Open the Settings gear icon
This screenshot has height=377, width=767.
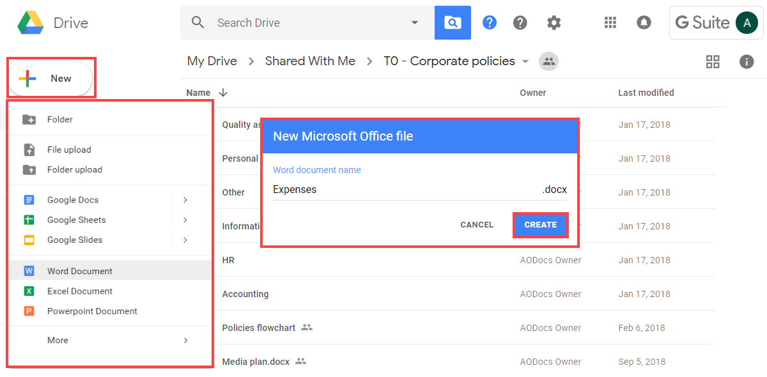click(554, 23)
